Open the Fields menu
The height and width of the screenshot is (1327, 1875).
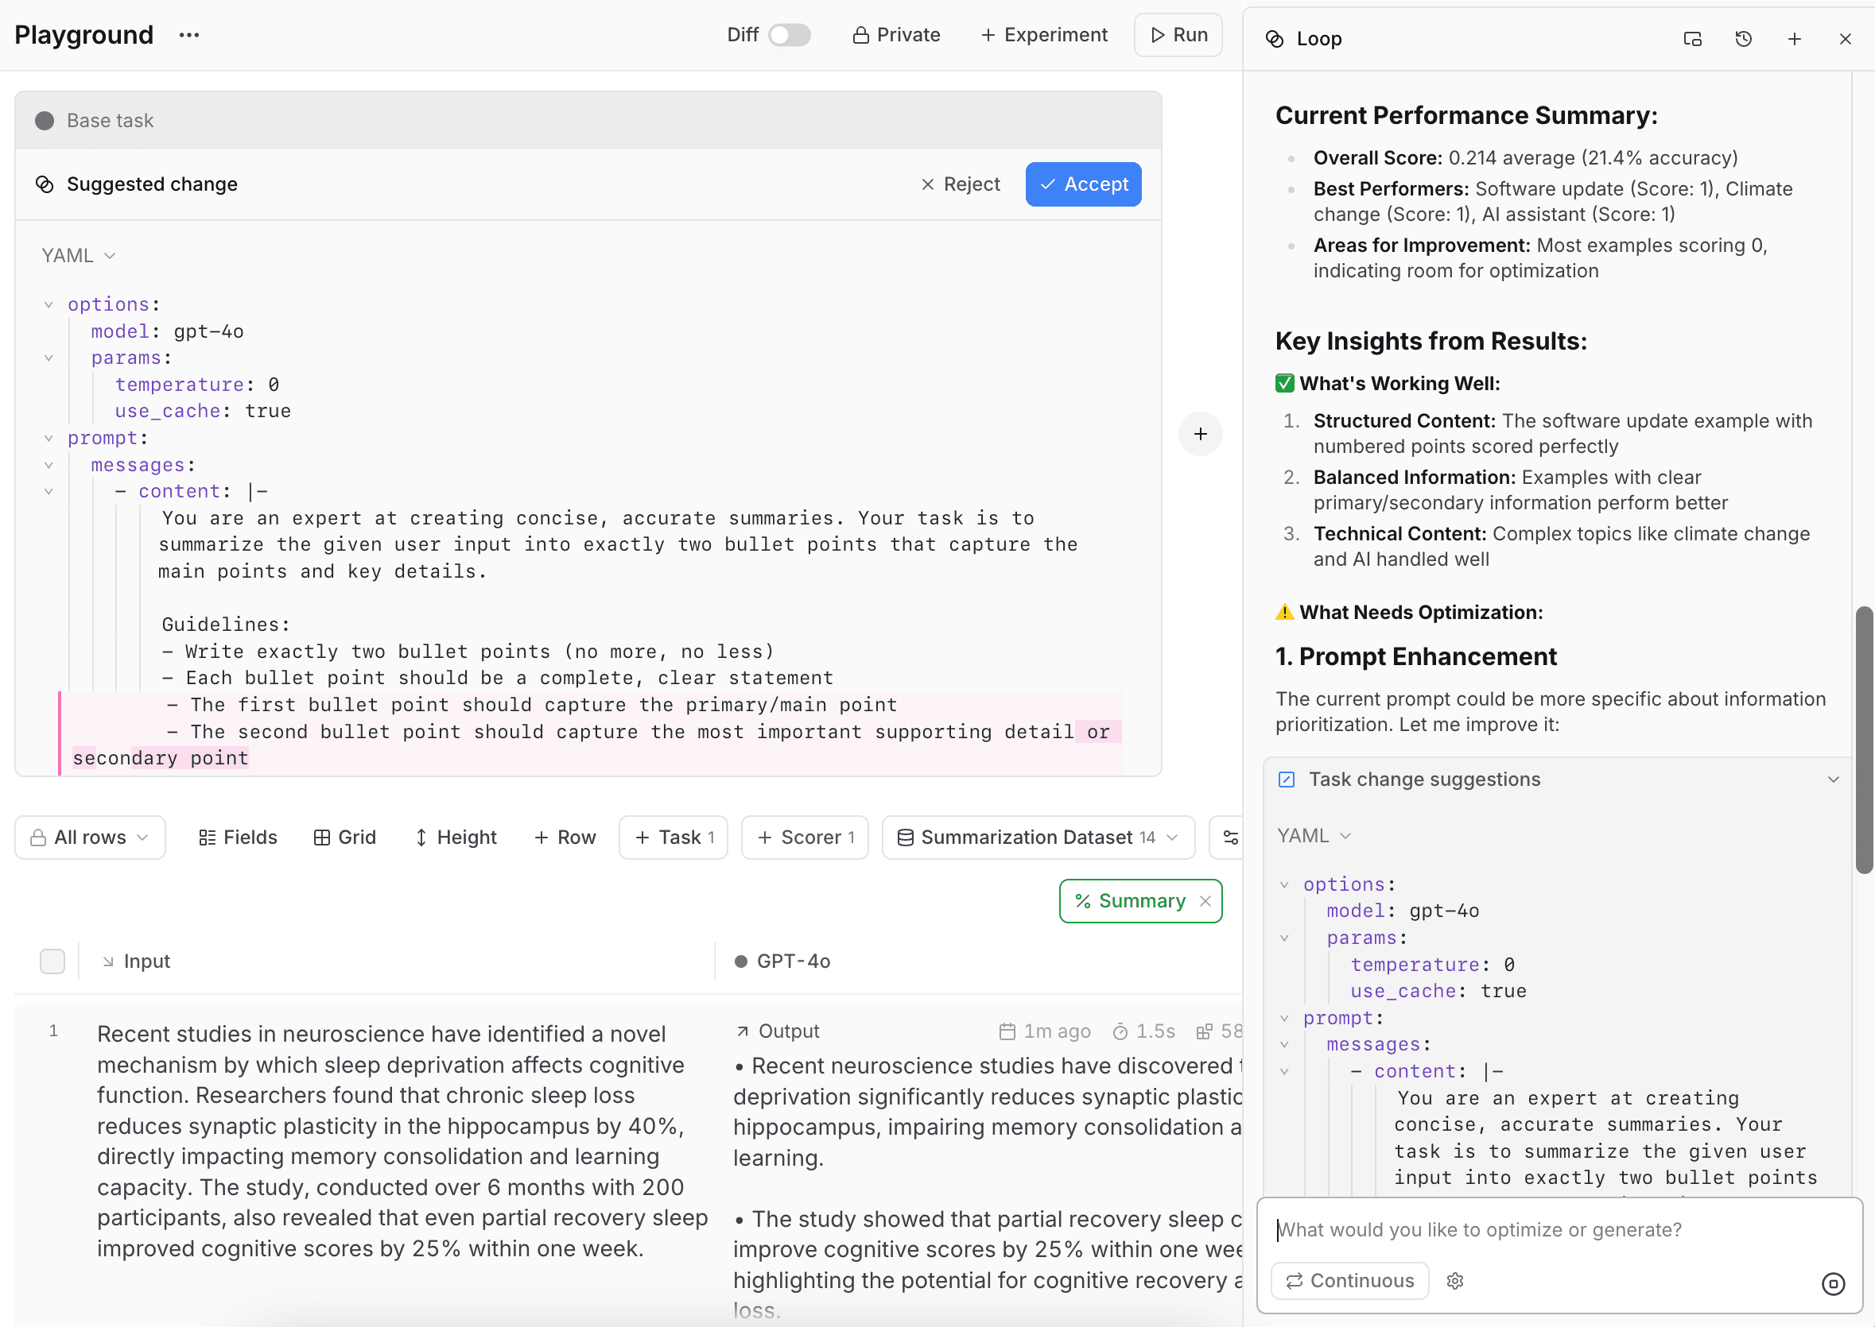[x=238, y=837]
